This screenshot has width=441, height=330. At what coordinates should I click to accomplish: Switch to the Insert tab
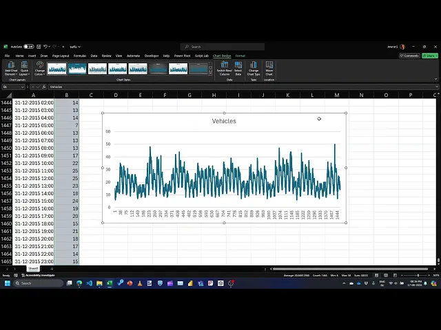tap(32, 56)
